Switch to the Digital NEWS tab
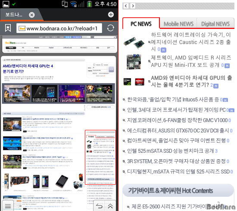The height and width of the screenshot is (211, 237). point(215,24)
